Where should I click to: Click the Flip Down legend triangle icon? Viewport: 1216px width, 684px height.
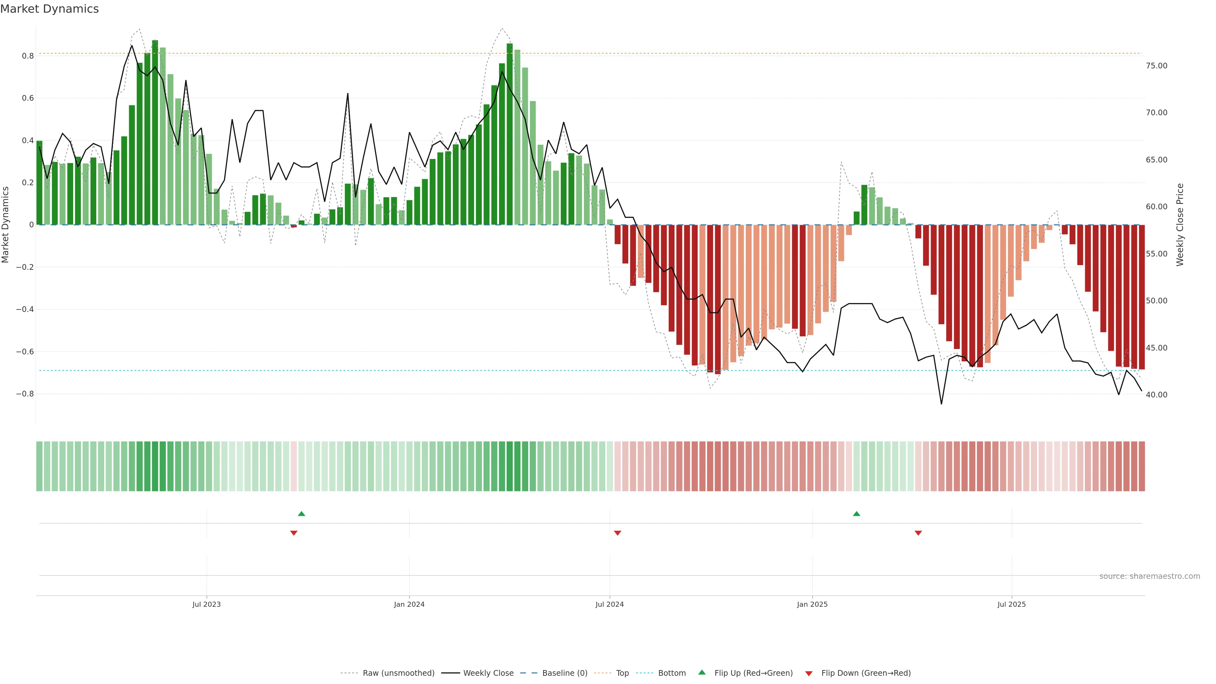coord(809,674)
